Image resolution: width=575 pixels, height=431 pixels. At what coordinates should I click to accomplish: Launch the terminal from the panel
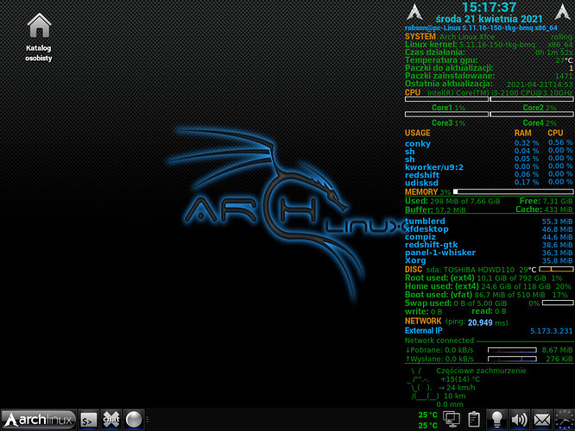click(x=89, y=420)
